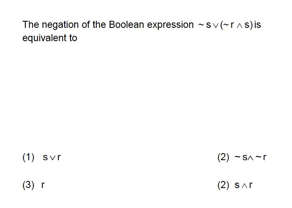Click the words equivalent to
292x208 pixels.
pyautogui.click(x=50, y=38)
